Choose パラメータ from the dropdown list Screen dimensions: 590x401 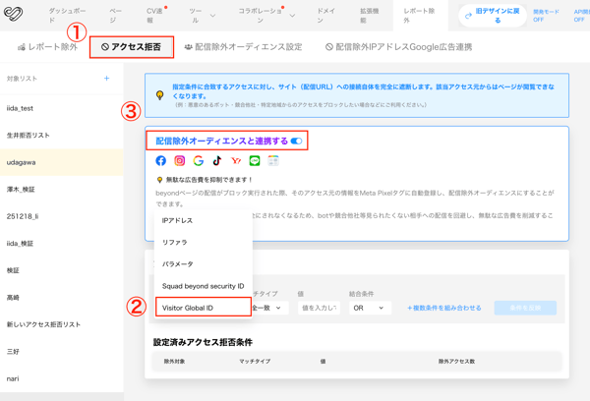[x=204, y=264]
